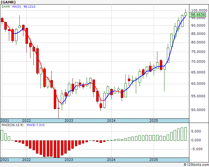Select the GAMR legend label
The height and width of the screenshot is (167, 209).
tap(6, 6)
